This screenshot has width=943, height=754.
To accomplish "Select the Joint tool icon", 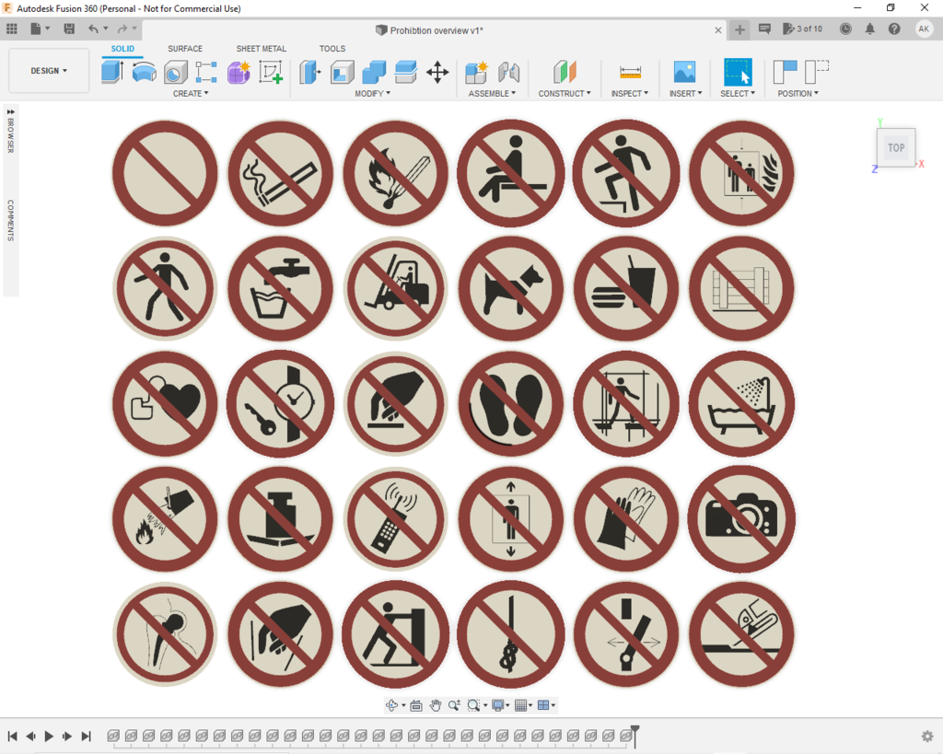I will [508, 72].
